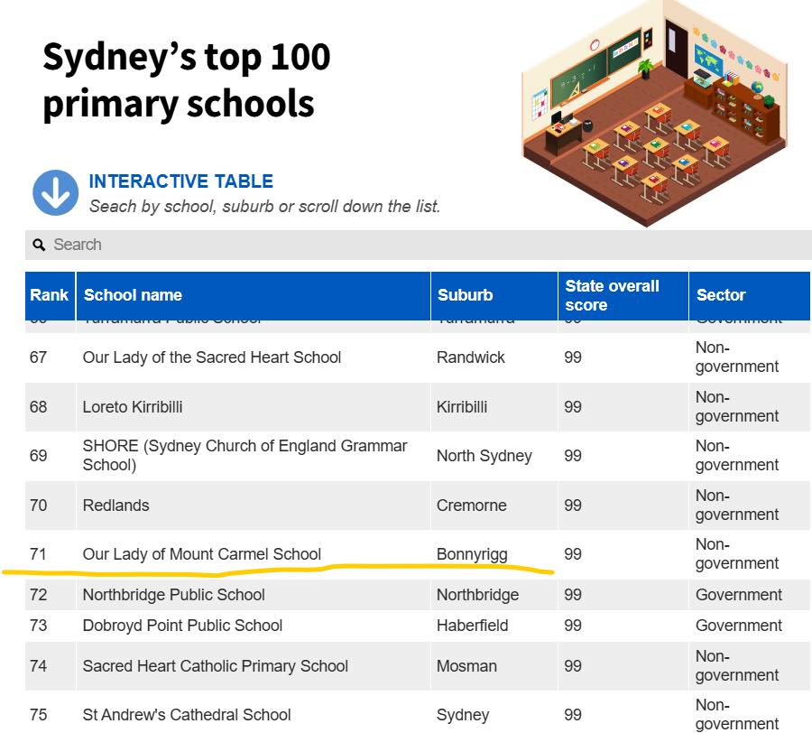The image size is (812, 733).
Task: Click rank number 74
Action: (38, 666)
